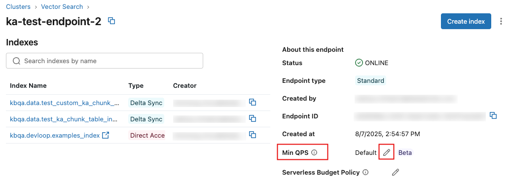Click the Type column header
The height and width of the screenshot is (184, 508).
(x=136, y=85)
